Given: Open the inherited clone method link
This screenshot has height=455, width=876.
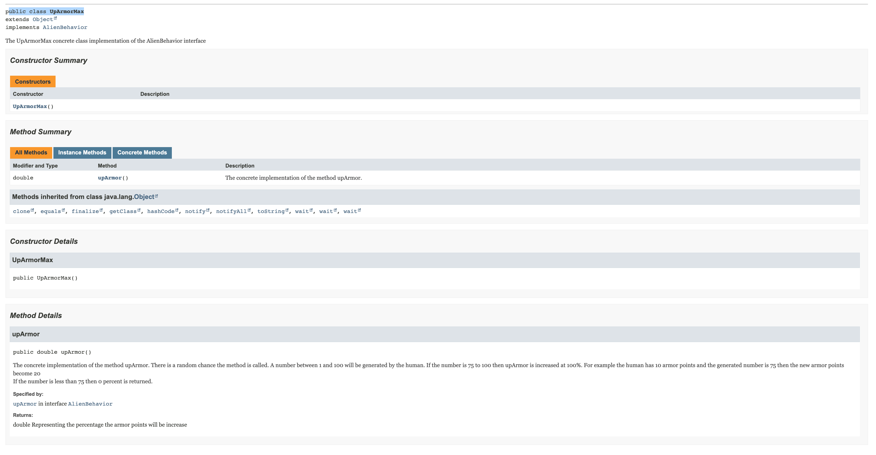Looking at the screenshot, I should 21,211.
